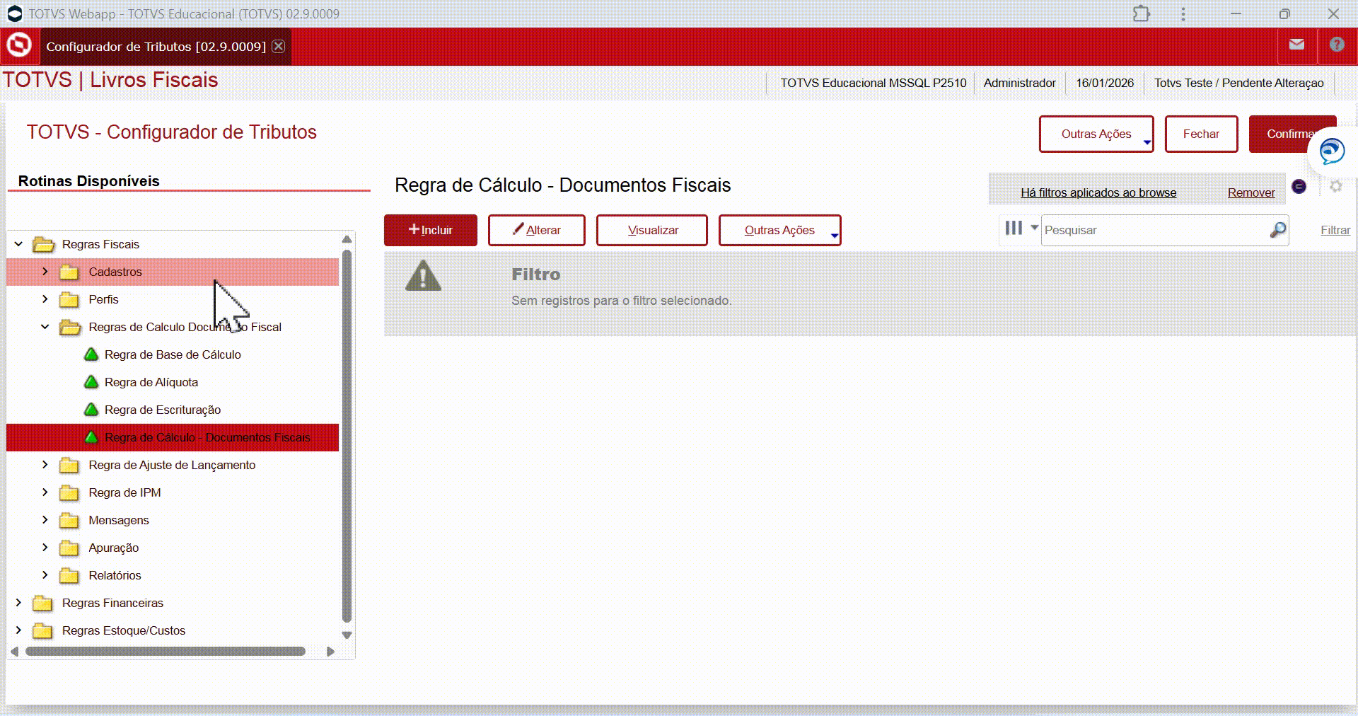The image size is (1358, 716).
Task: Expand the Cadastros folder
Action: point(45,272)
